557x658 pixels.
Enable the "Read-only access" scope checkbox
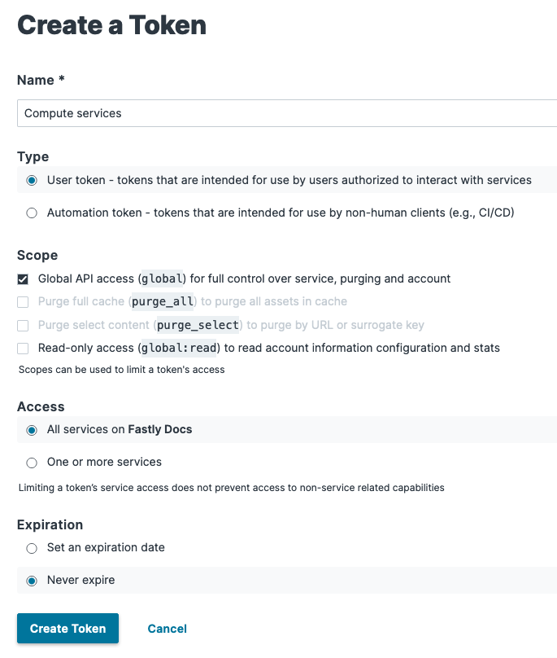23,348
